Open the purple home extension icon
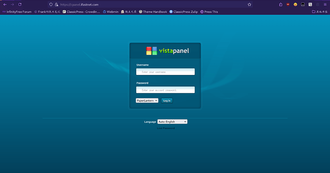 (281, 4)
